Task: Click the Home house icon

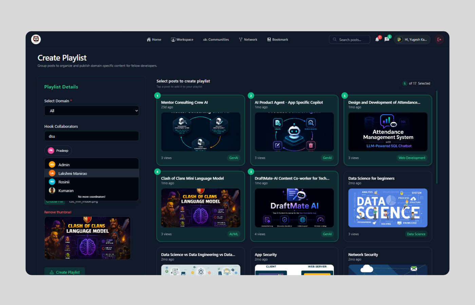Action: pos(149,40)
